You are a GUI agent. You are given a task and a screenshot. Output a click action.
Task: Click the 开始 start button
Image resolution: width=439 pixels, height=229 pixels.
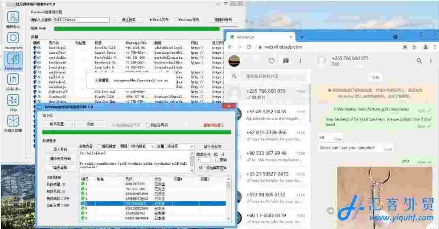click(90, 124)
